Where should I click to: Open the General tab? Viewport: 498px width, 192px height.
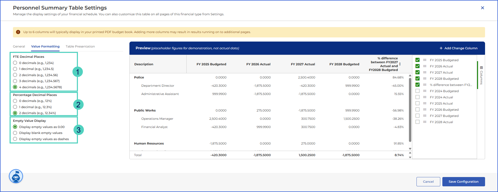pos(19,46)
